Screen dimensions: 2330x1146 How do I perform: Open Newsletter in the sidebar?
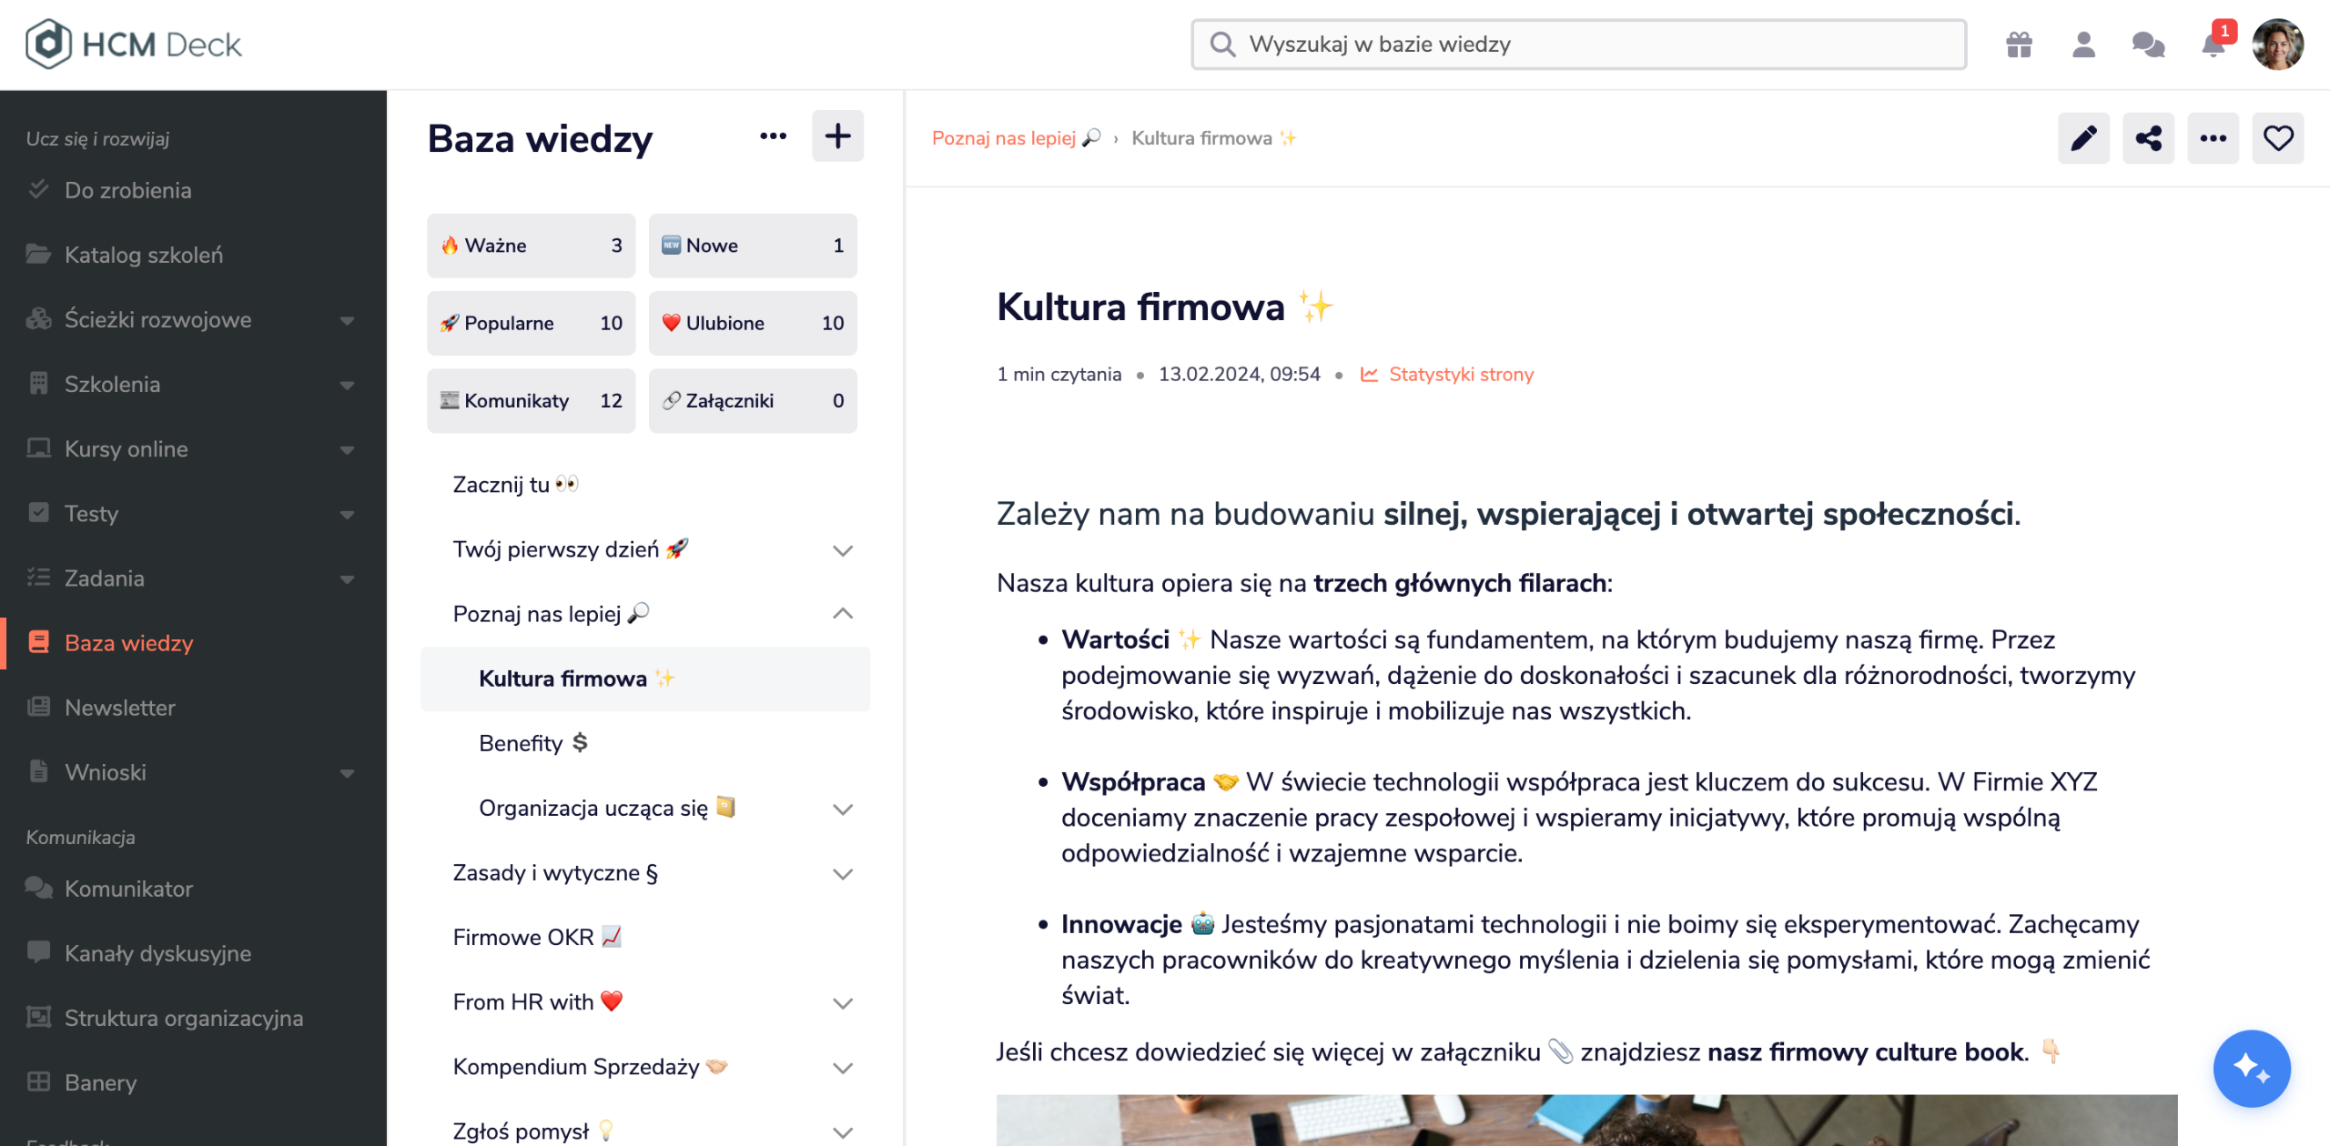pyautogui.click(x=119, y=708)
